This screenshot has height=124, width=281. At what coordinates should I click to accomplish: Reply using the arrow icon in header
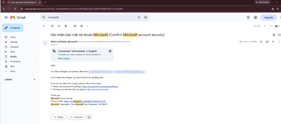[273, 42]
